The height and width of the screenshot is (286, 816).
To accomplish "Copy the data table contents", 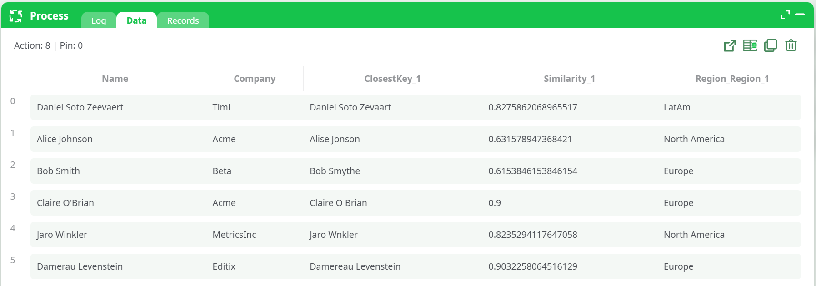I will (x=770, y=45).
